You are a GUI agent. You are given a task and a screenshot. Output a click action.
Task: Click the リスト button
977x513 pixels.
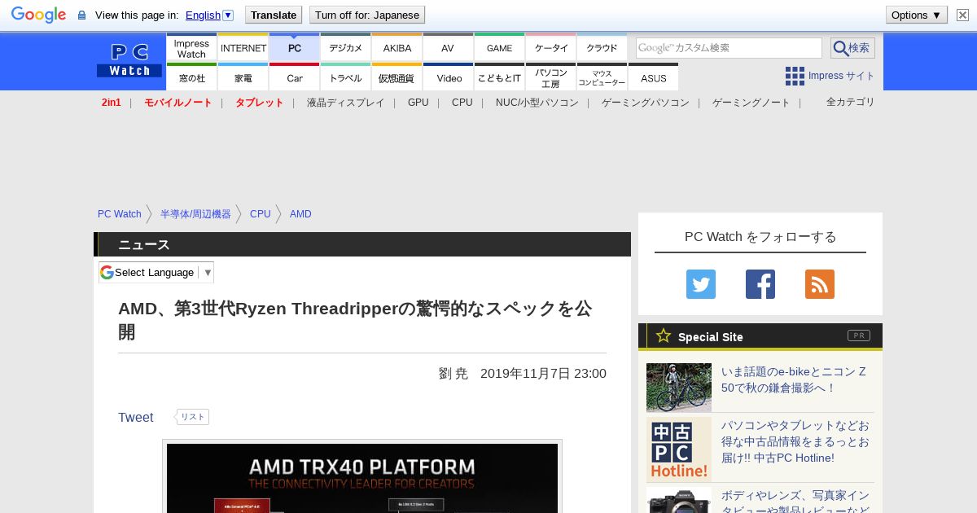[192, 417]
